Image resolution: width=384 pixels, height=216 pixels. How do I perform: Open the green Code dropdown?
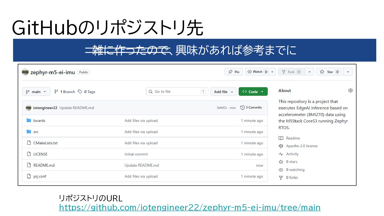point(253,92)
